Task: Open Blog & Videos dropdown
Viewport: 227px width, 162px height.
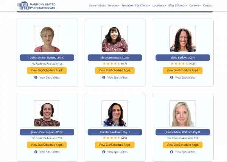Action: [x=178, y=6]
